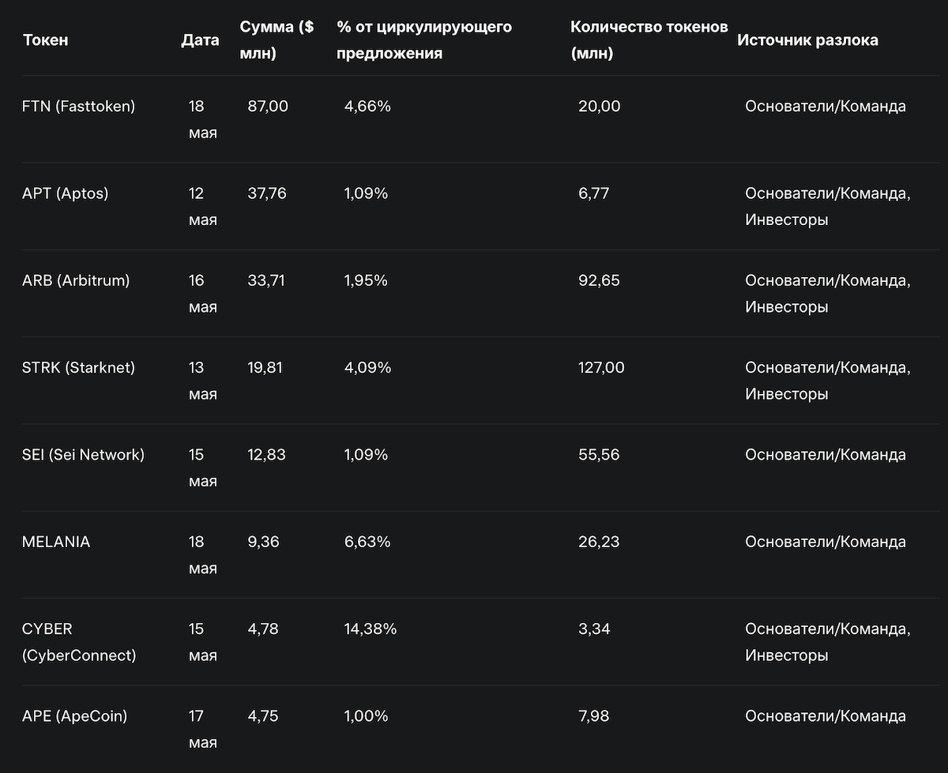Select the date "13 мая"
948x773 pixels.
click(203, 381)
